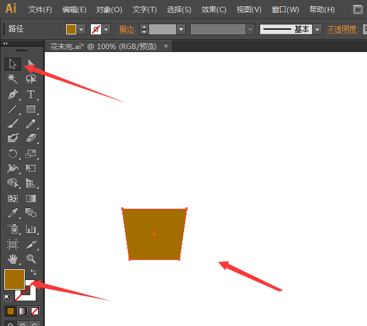Swap fill and stroke colors
The height and width of the screenshot is (326, 367).
click(33, 272)
